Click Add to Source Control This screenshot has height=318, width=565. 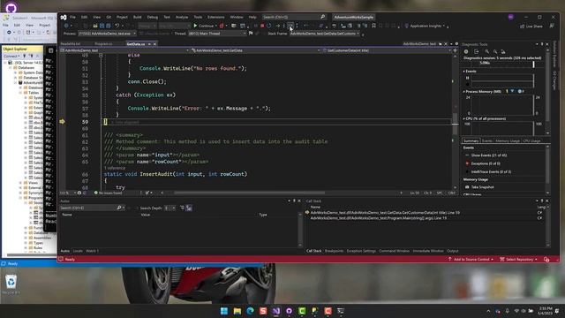(x=471, y=259)
